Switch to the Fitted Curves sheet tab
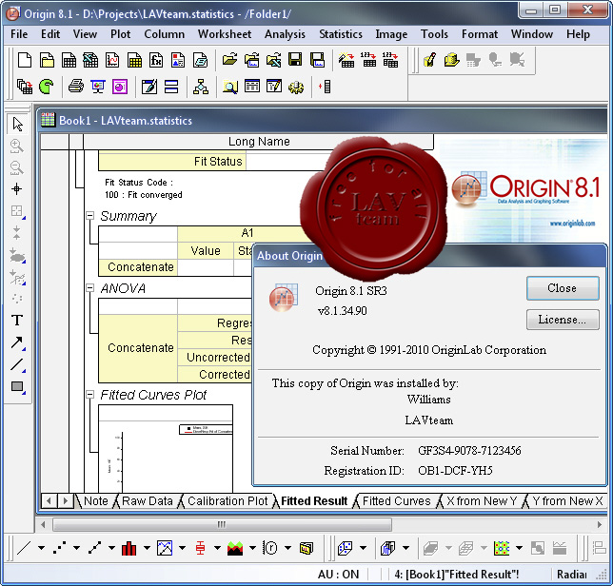This screenshot has width=613, height=586. click(x=396, y=500)
